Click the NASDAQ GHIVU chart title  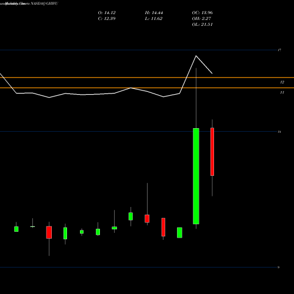pos(45,4)
